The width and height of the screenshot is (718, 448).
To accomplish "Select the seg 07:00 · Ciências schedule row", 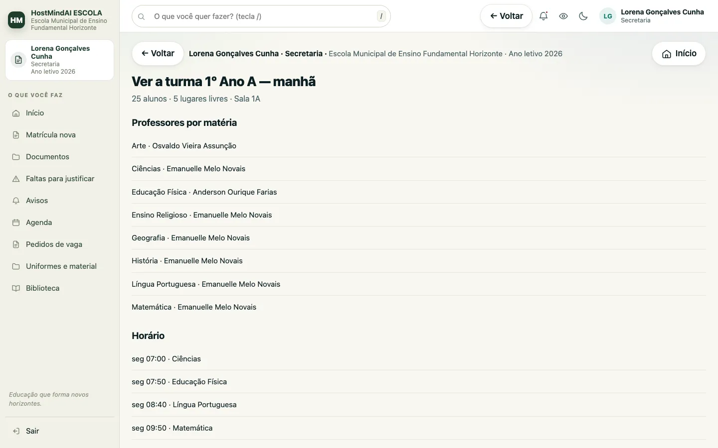I will click(x=419, y=359).
